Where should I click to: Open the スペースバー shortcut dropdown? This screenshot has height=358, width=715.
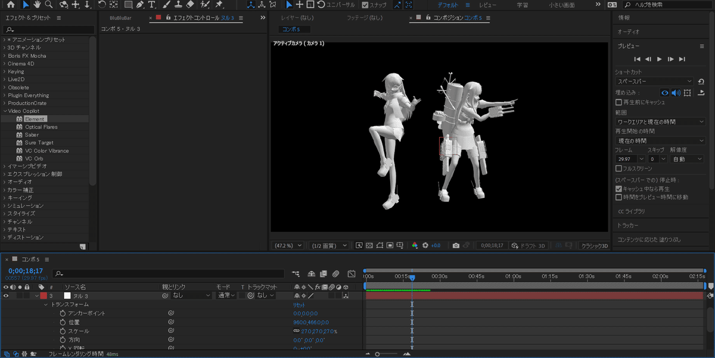[x=655, y=81]
